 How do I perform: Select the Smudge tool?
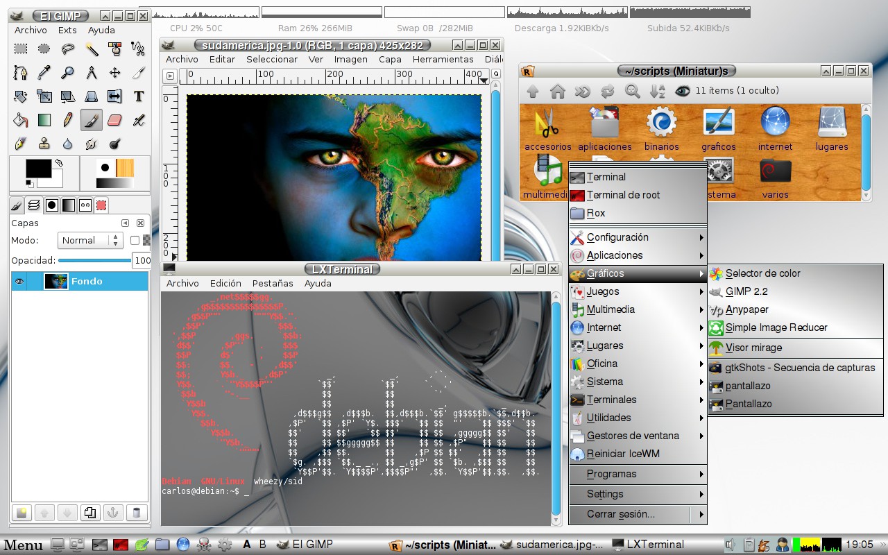[92, 143]
